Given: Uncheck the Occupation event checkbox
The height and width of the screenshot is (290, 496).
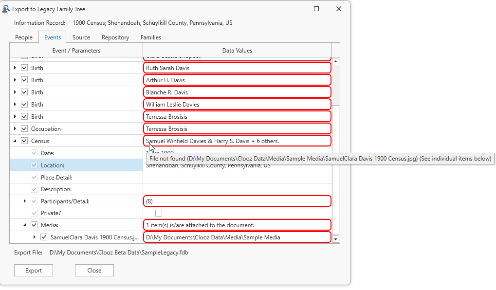Looking at the screenshot, I should click(x=24, y=129).
